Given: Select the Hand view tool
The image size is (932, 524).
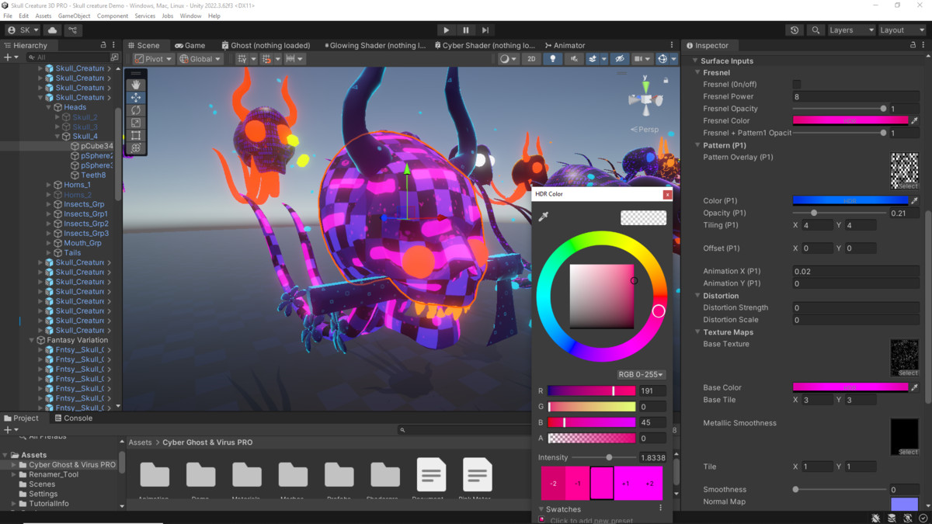Looking at the screenshot, I should (136, 85).
